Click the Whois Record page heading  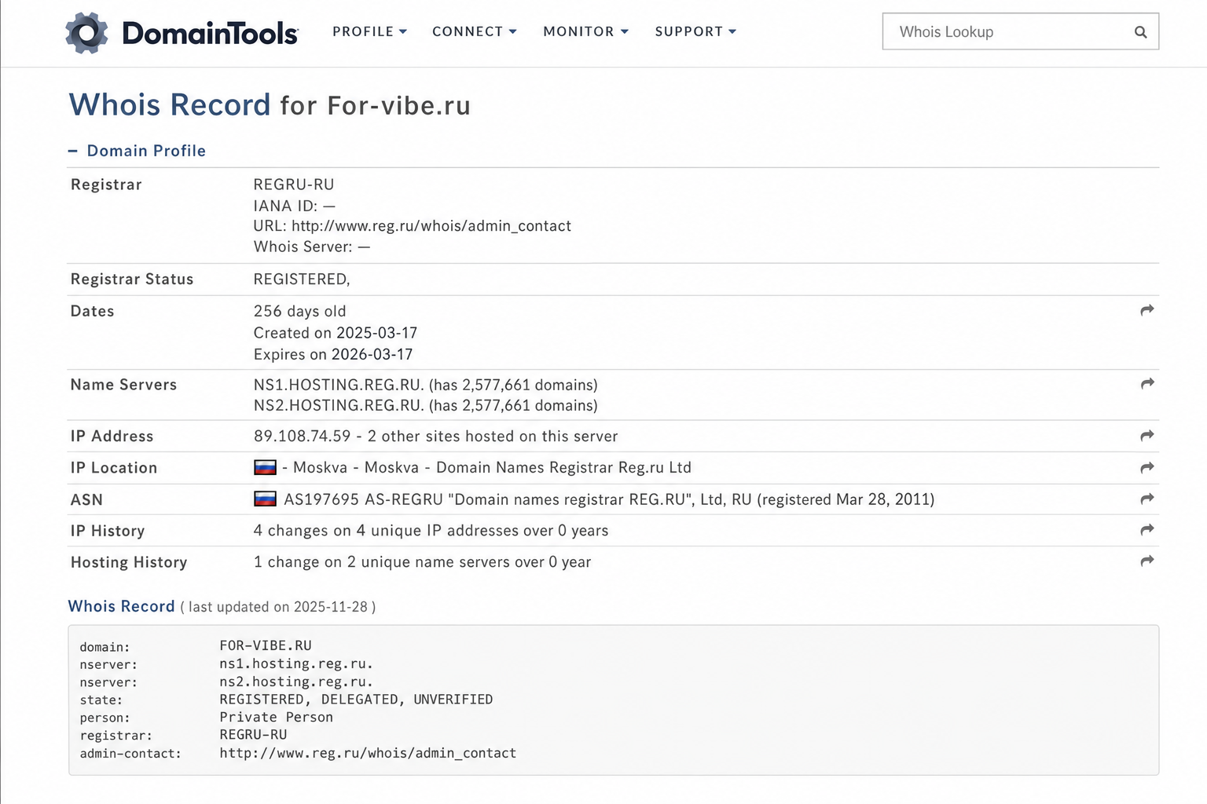[x=270, y=104]
